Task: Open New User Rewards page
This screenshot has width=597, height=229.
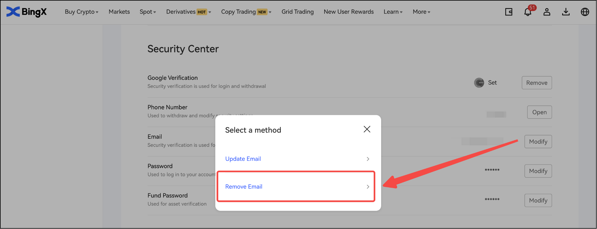Action: (x=349, y=12)
